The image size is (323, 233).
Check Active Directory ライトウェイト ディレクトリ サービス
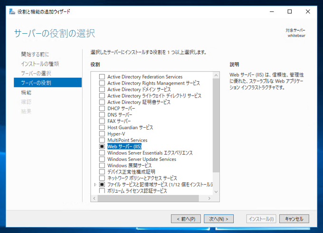(102, 96)
